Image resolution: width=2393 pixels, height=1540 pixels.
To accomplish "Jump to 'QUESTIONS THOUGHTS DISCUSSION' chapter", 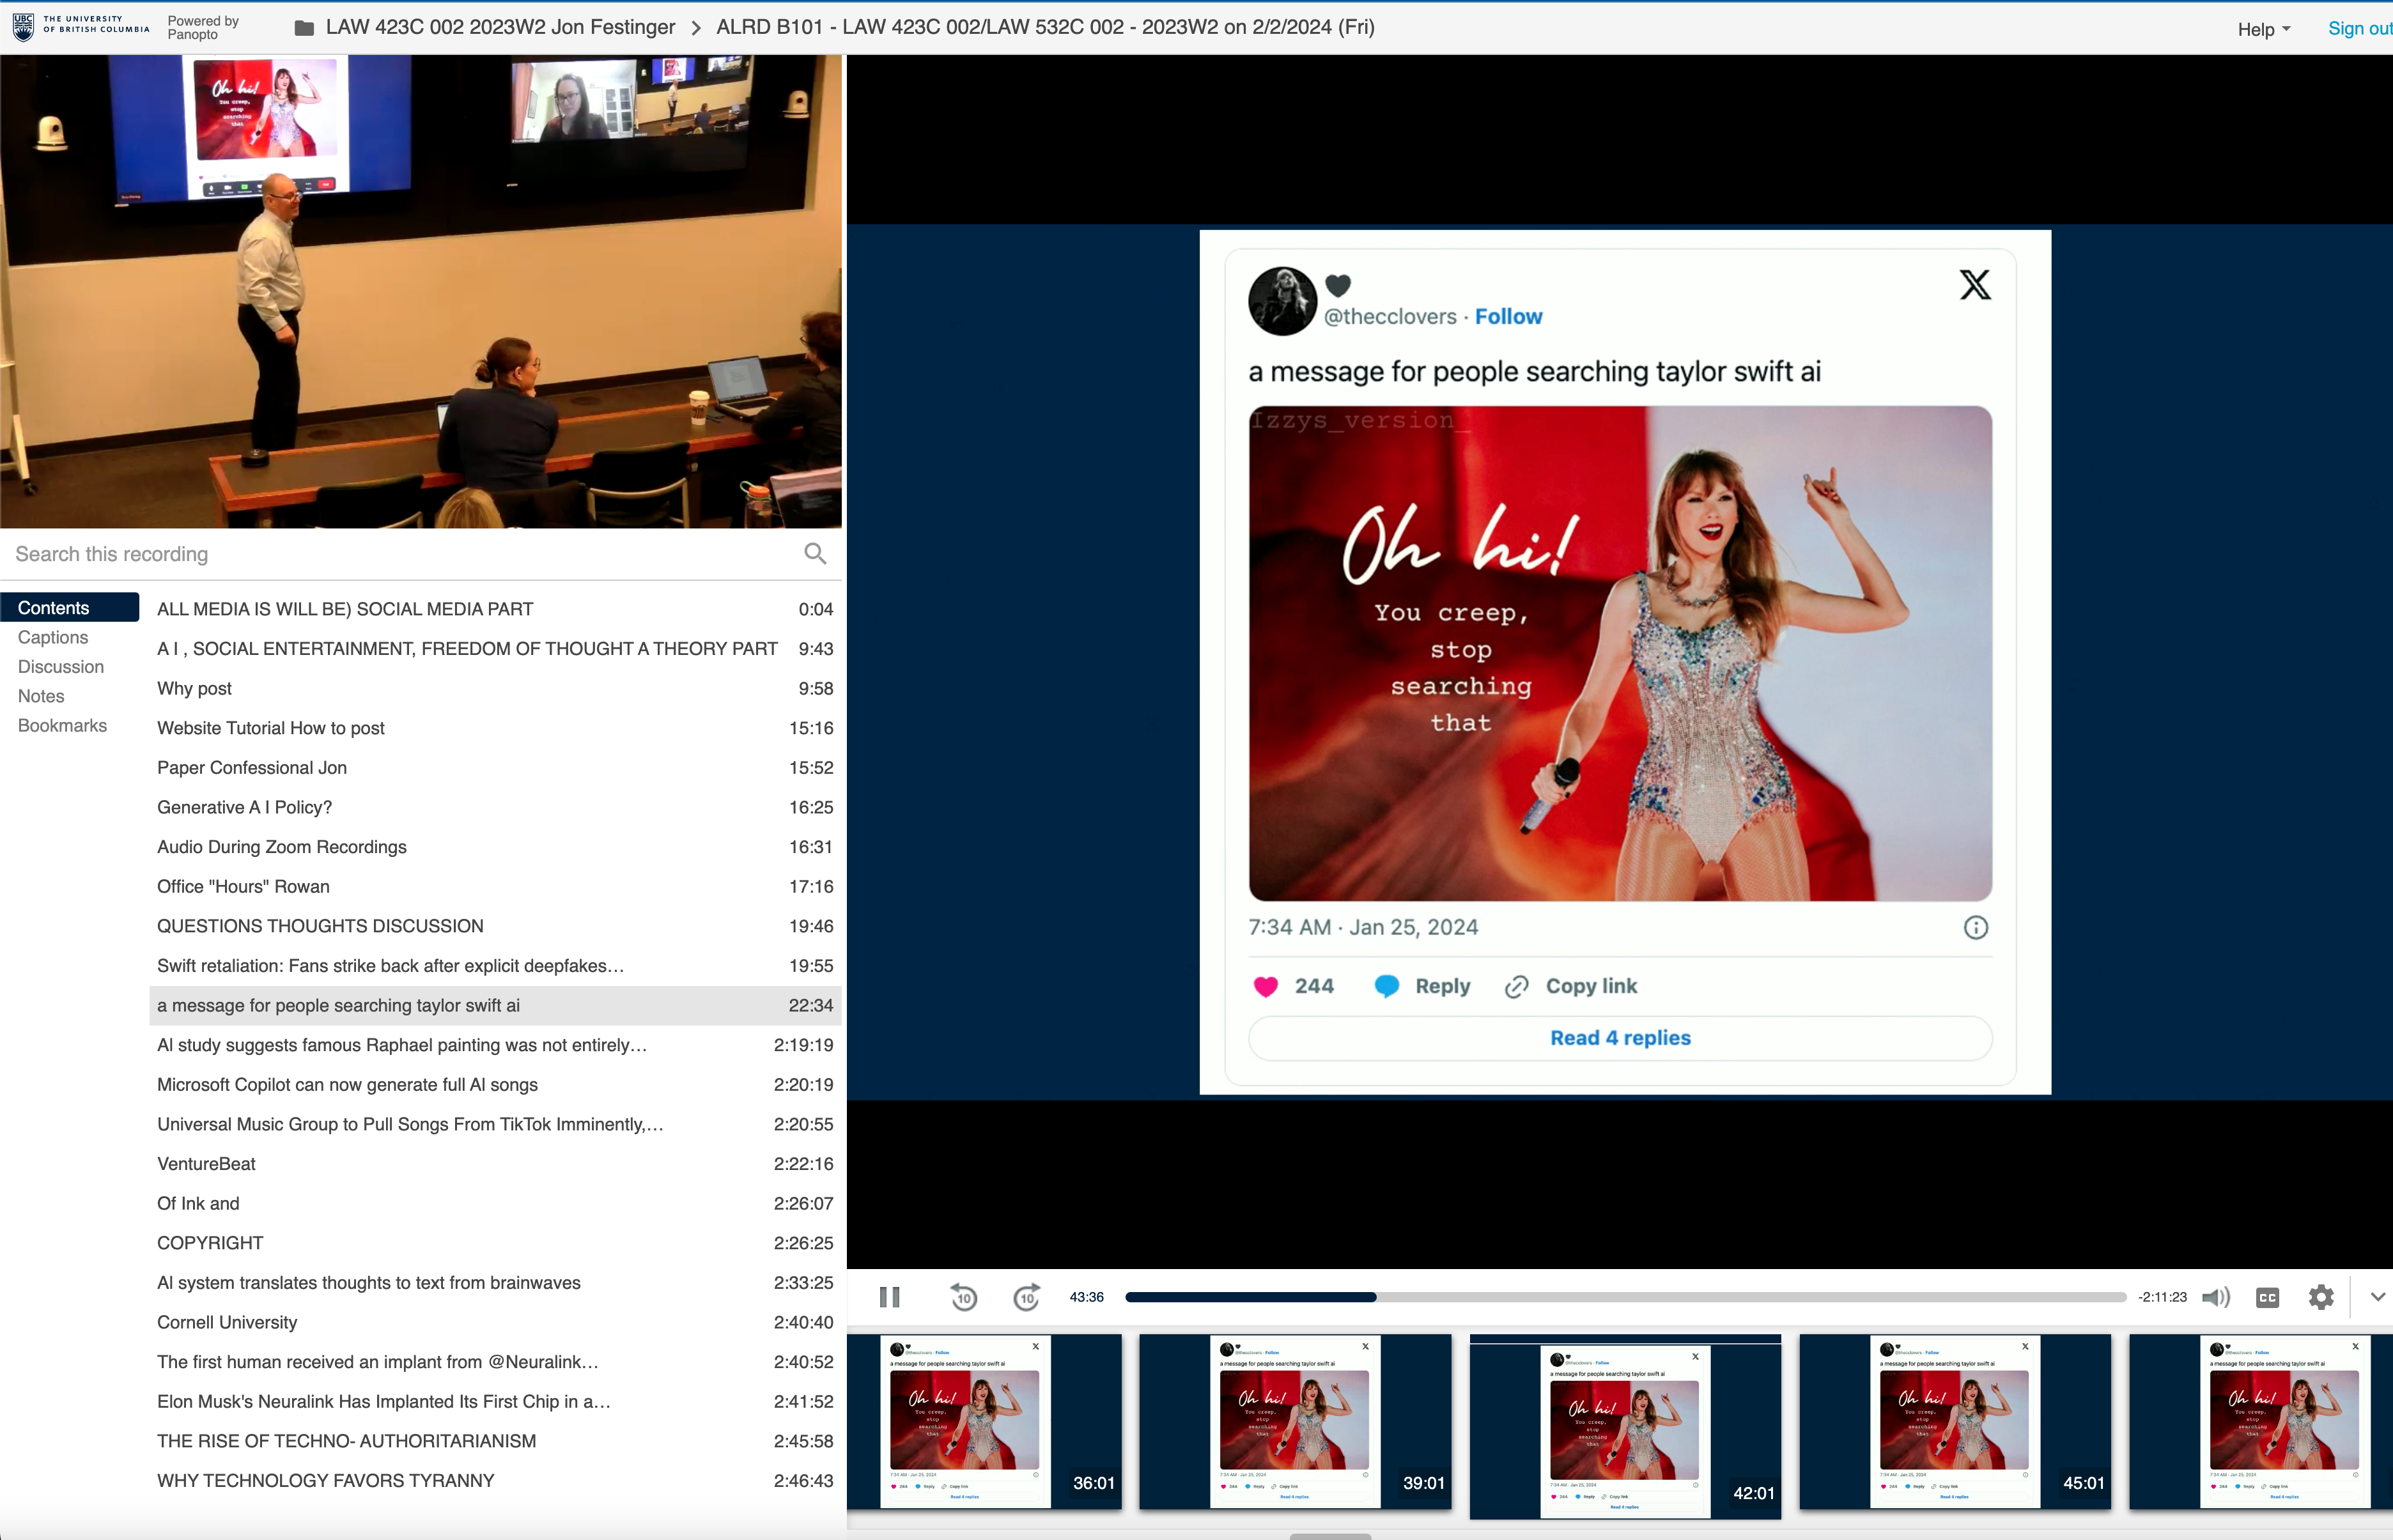I will (x=495, y=926).
